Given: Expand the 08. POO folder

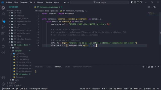Looking at the screenshot, I should (x=17, y=27).
